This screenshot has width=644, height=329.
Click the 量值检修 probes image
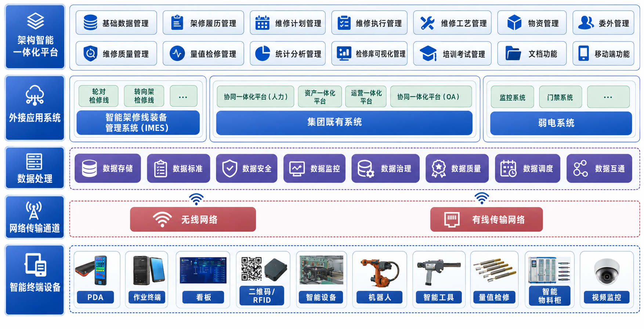point(494,271)
